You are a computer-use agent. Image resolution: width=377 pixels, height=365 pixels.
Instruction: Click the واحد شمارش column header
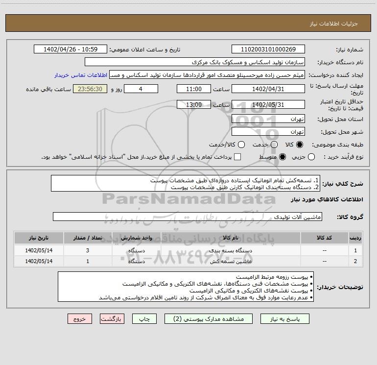(x=136, y=238)
